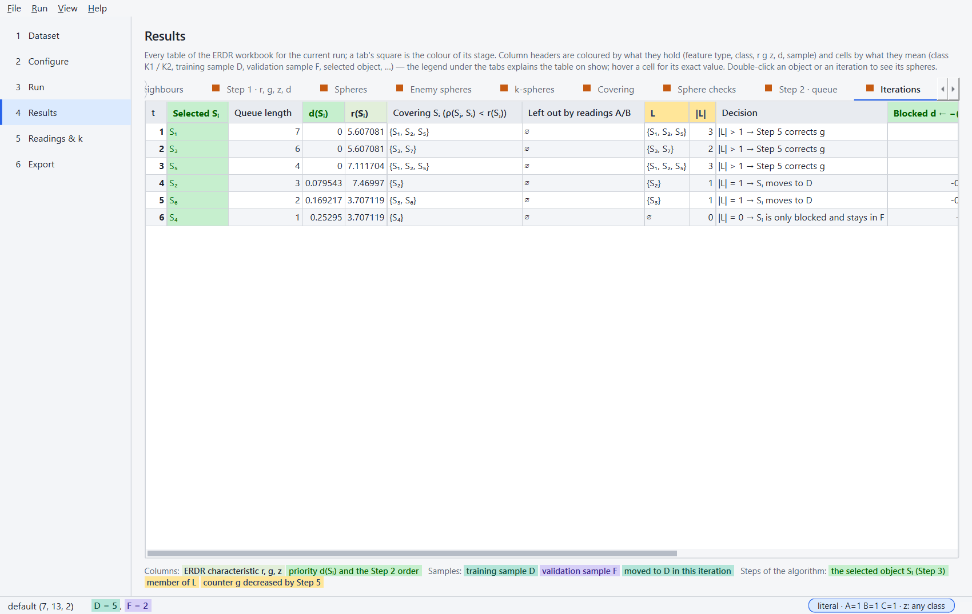Click the Selected Sᵢ column header
972x614 pixels.
[x=197, y=113]
